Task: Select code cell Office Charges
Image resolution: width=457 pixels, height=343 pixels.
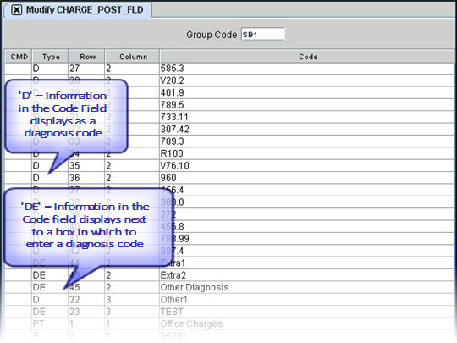Action: click(x=307, y=324)
